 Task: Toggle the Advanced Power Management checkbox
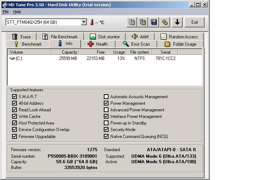106,110
